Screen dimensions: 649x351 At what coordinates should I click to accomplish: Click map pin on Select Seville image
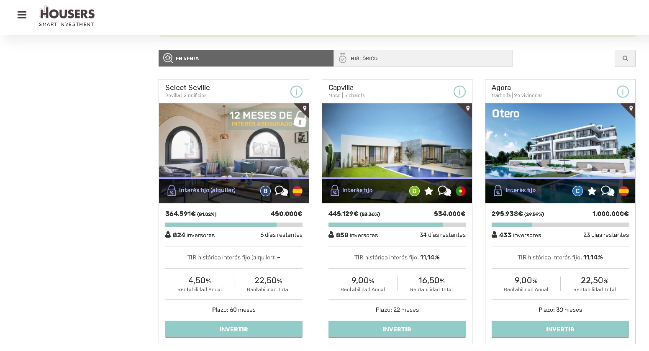click(x=305, y=108)
